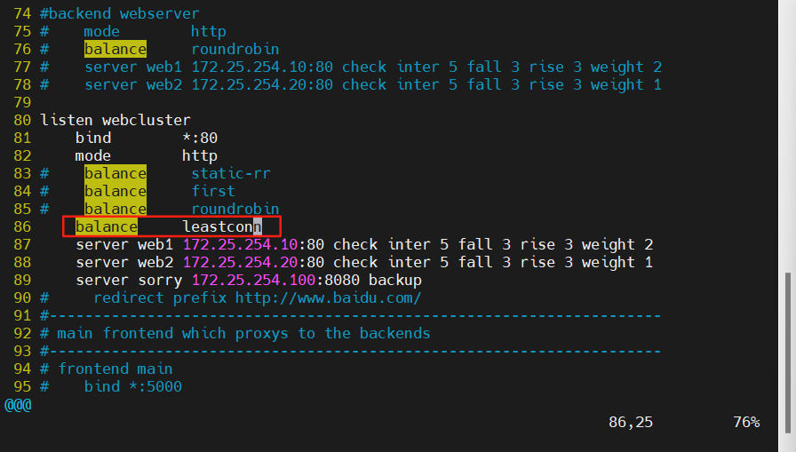The image size is (796, 452).
Task: Click empty line number 79
Action: click(22, 102)
